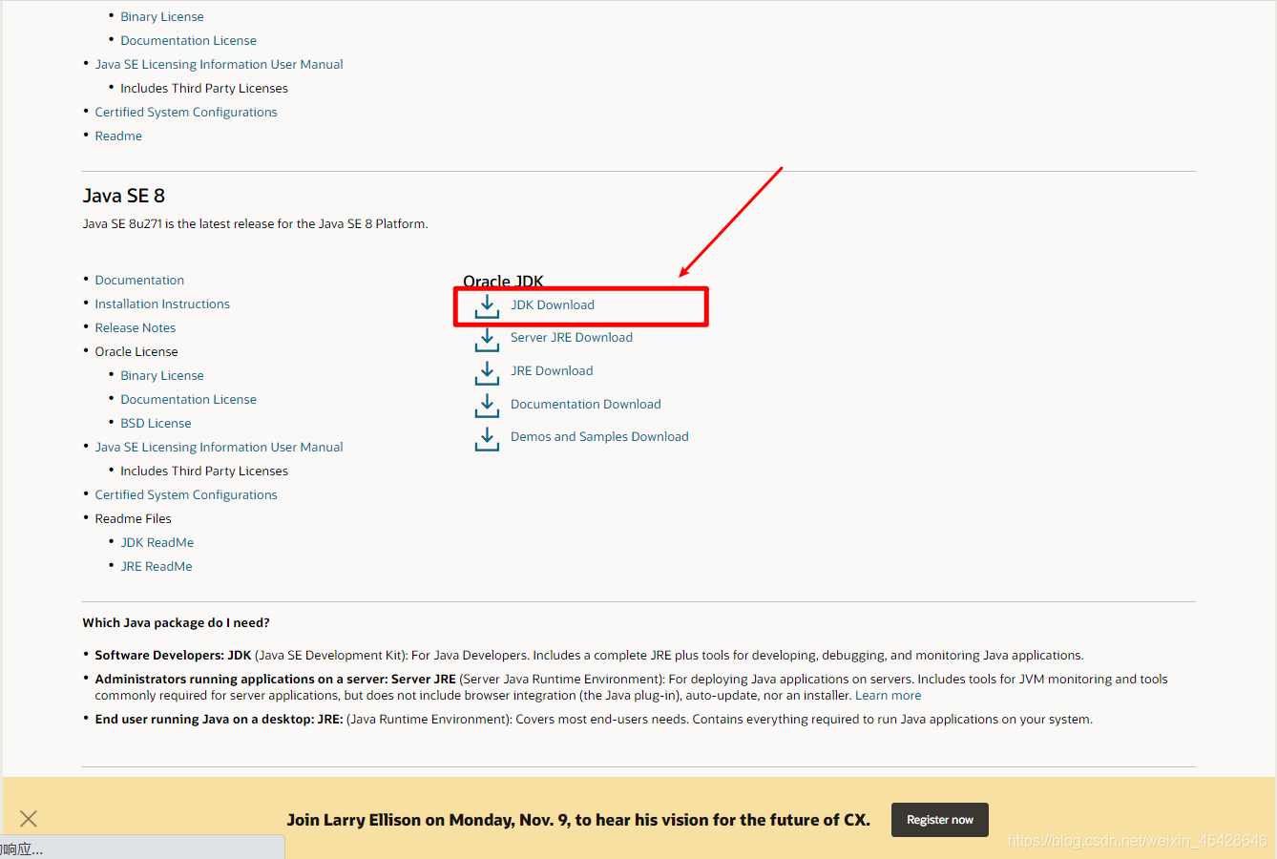This screenshot has height=859, width=1277.
Task: Click 'Software Developers: JDK' bold text
Action: point(173,656)
